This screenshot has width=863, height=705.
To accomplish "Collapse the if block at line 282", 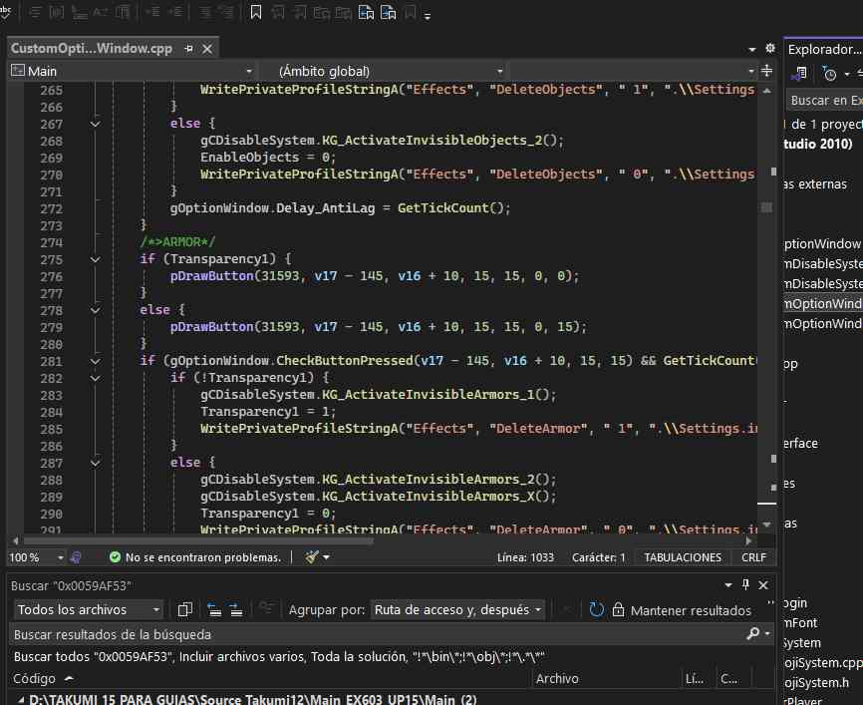I will coord(96,378).
